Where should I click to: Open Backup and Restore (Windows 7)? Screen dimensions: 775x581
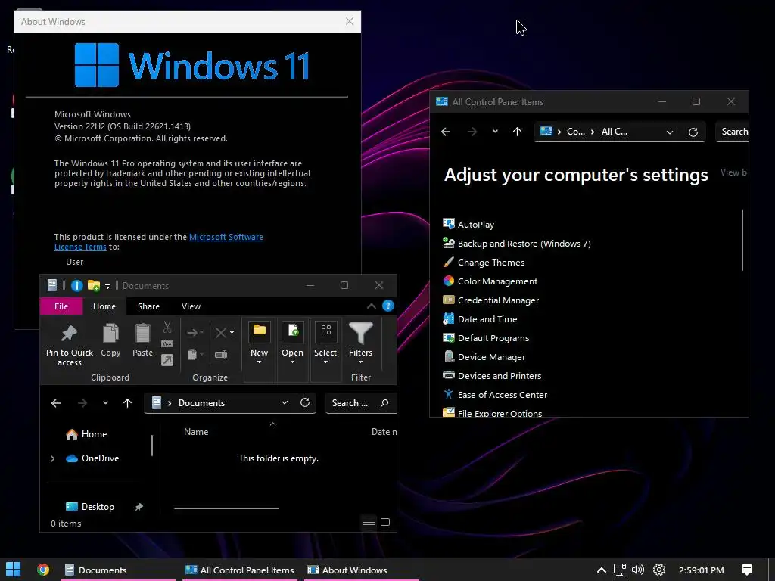click(x=524, y=243)
